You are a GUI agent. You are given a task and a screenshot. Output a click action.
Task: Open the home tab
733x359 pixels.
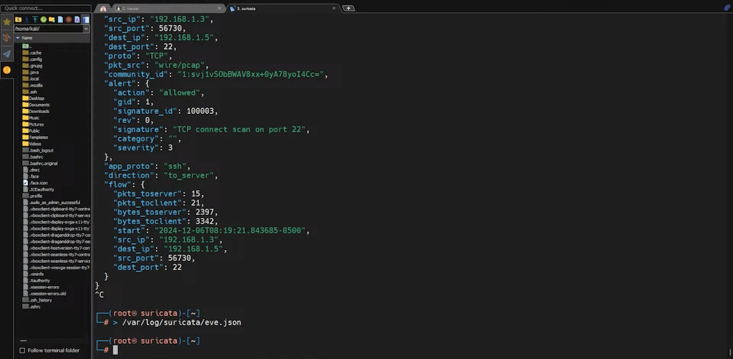click(x=103, y=8)
